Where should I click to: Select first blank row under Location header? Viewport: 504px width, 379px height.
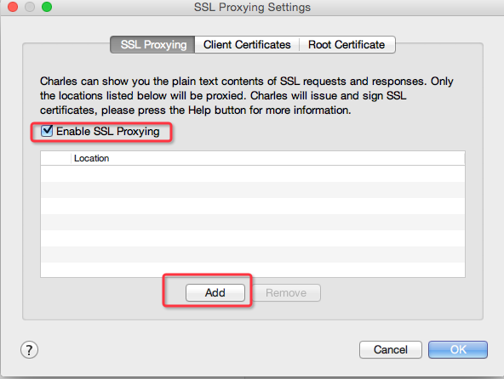coord(253,173)
